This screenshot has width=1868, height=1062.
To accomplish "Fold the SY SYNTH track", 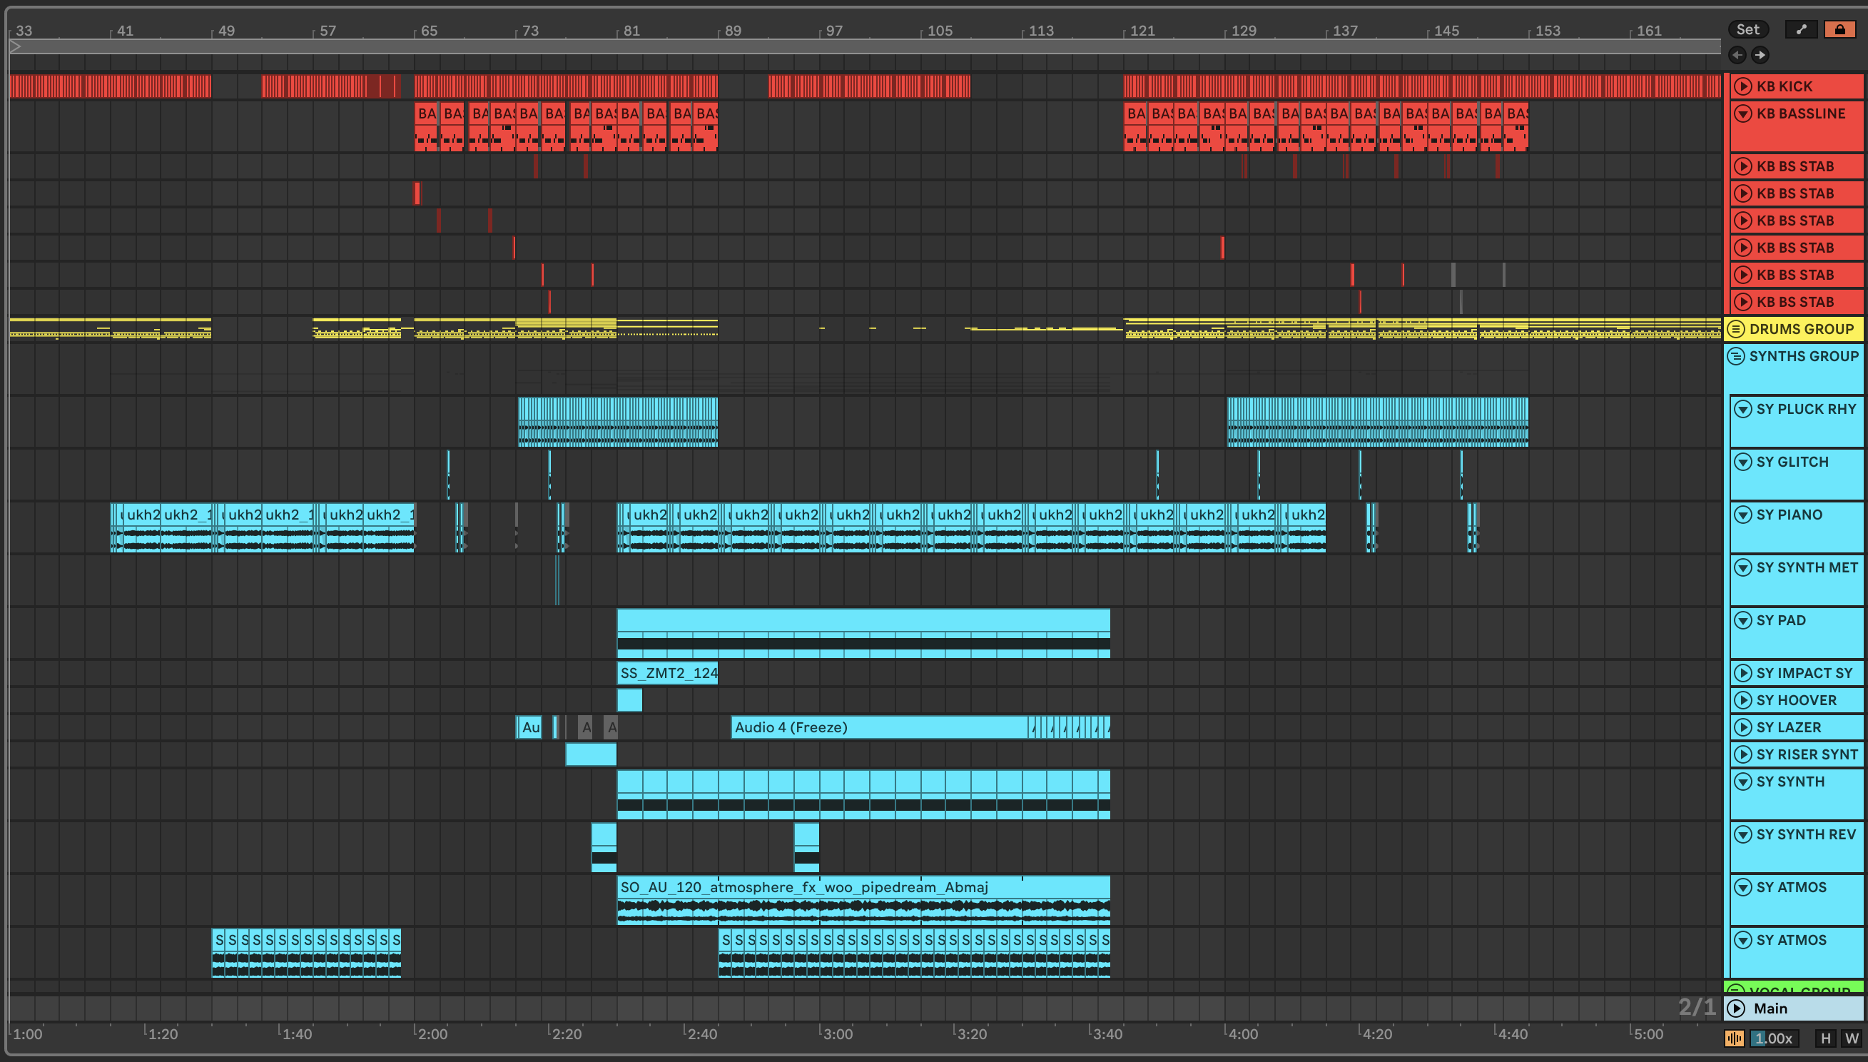I will pyautogui.click(x=1742, y=782).
